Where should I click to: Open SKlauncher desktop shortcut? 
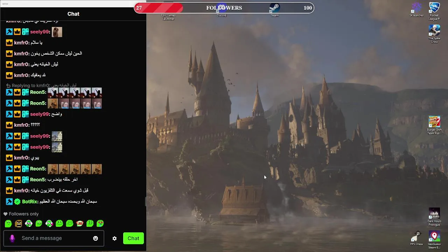coord(416,9)
